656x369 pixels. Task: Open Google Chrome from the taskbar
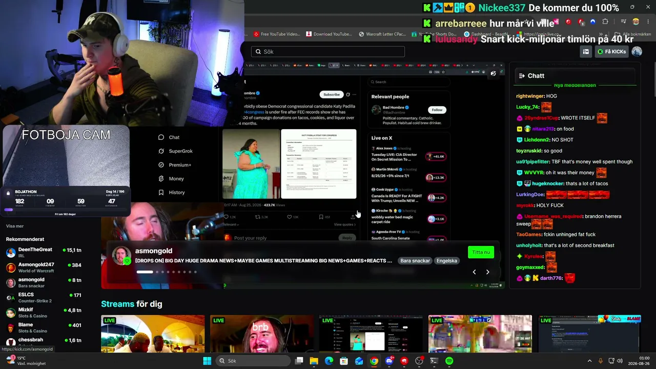(x=374, y=361)
